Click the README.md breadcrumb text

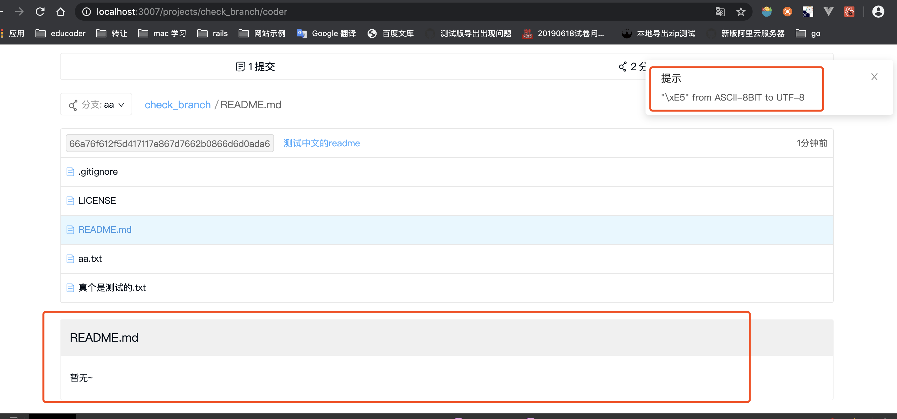pyautogui.click(x=251, y=104)
